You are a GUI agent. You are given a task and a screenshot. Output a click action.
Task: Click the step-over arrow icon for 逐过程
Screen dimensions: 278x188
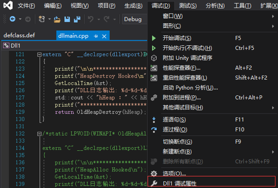(154, 130)
